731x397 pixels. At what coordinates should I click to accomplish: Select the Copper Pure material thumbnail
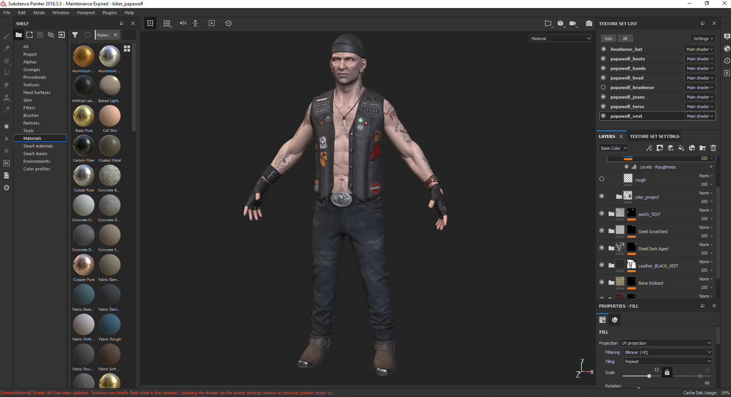84,265
